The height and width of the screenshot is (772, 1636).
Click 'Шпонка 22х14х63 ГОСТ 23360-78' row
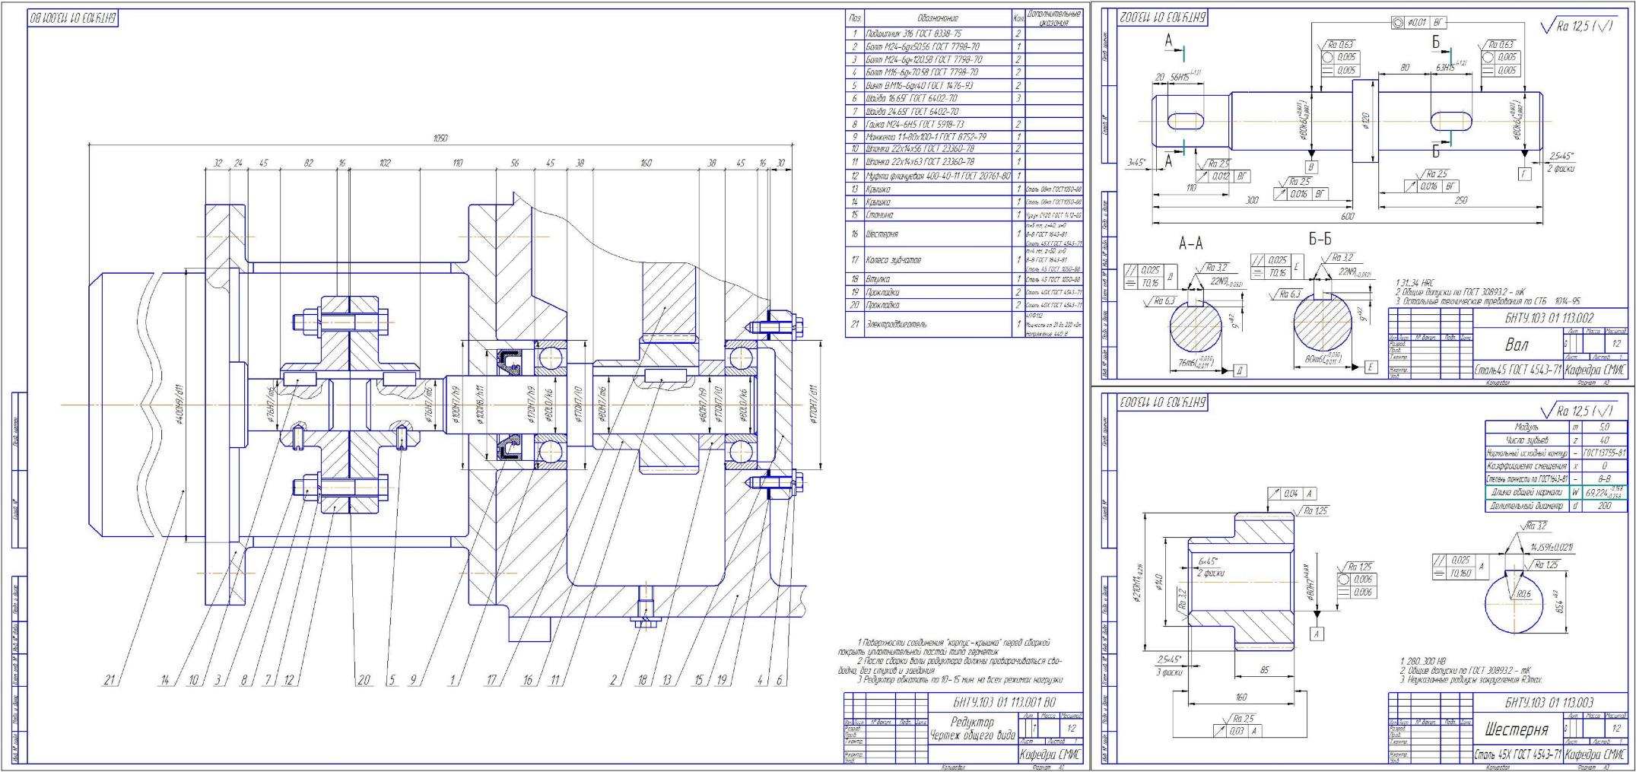(964, 162)
